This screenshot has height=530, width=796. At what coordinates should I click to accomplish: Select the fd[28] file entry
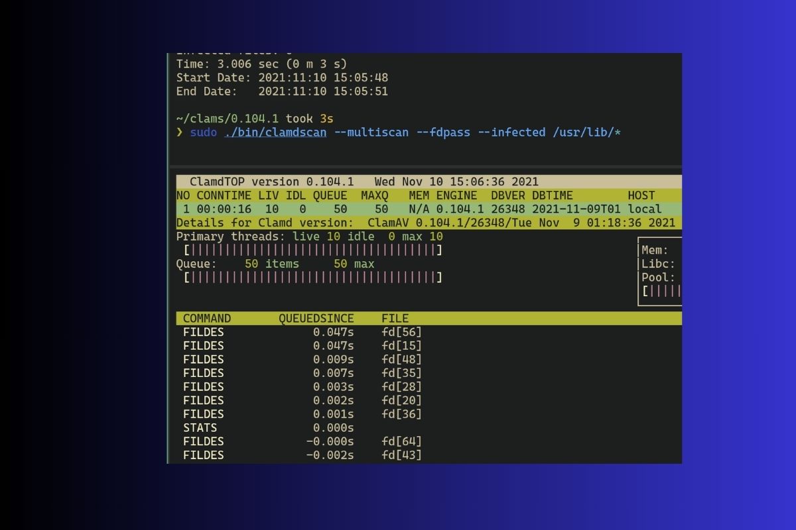point(401,387)
